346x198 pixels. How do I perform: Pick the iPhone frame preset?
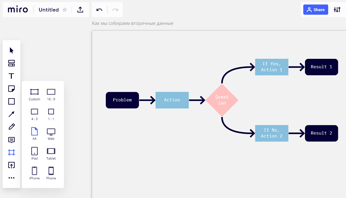tap(34, 173)
